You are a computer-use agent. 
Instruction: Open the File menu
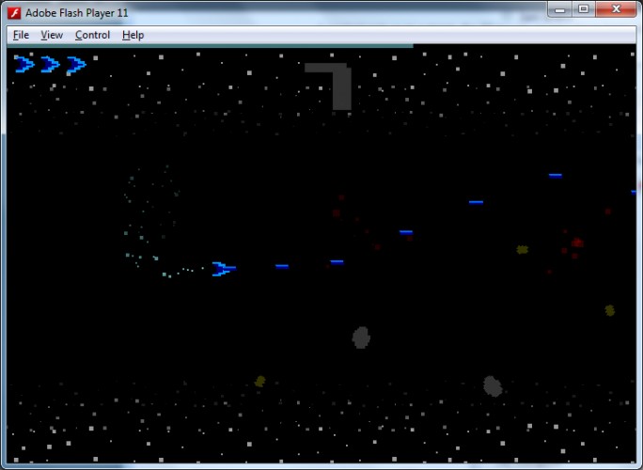(21, 36)
